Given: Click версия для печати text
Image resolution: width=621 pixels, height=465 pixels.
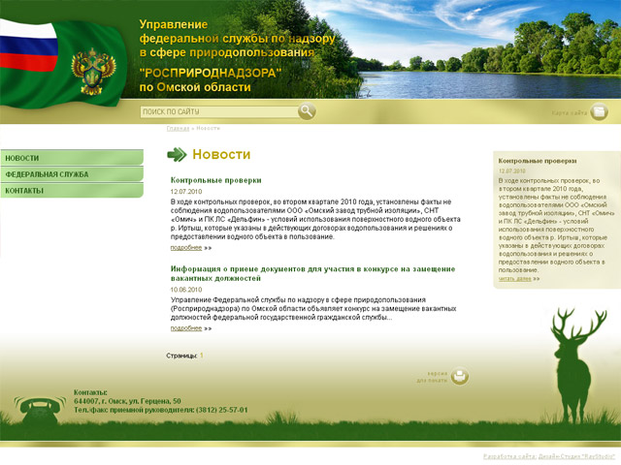Looking at the screenshot, I should [432, 377].
